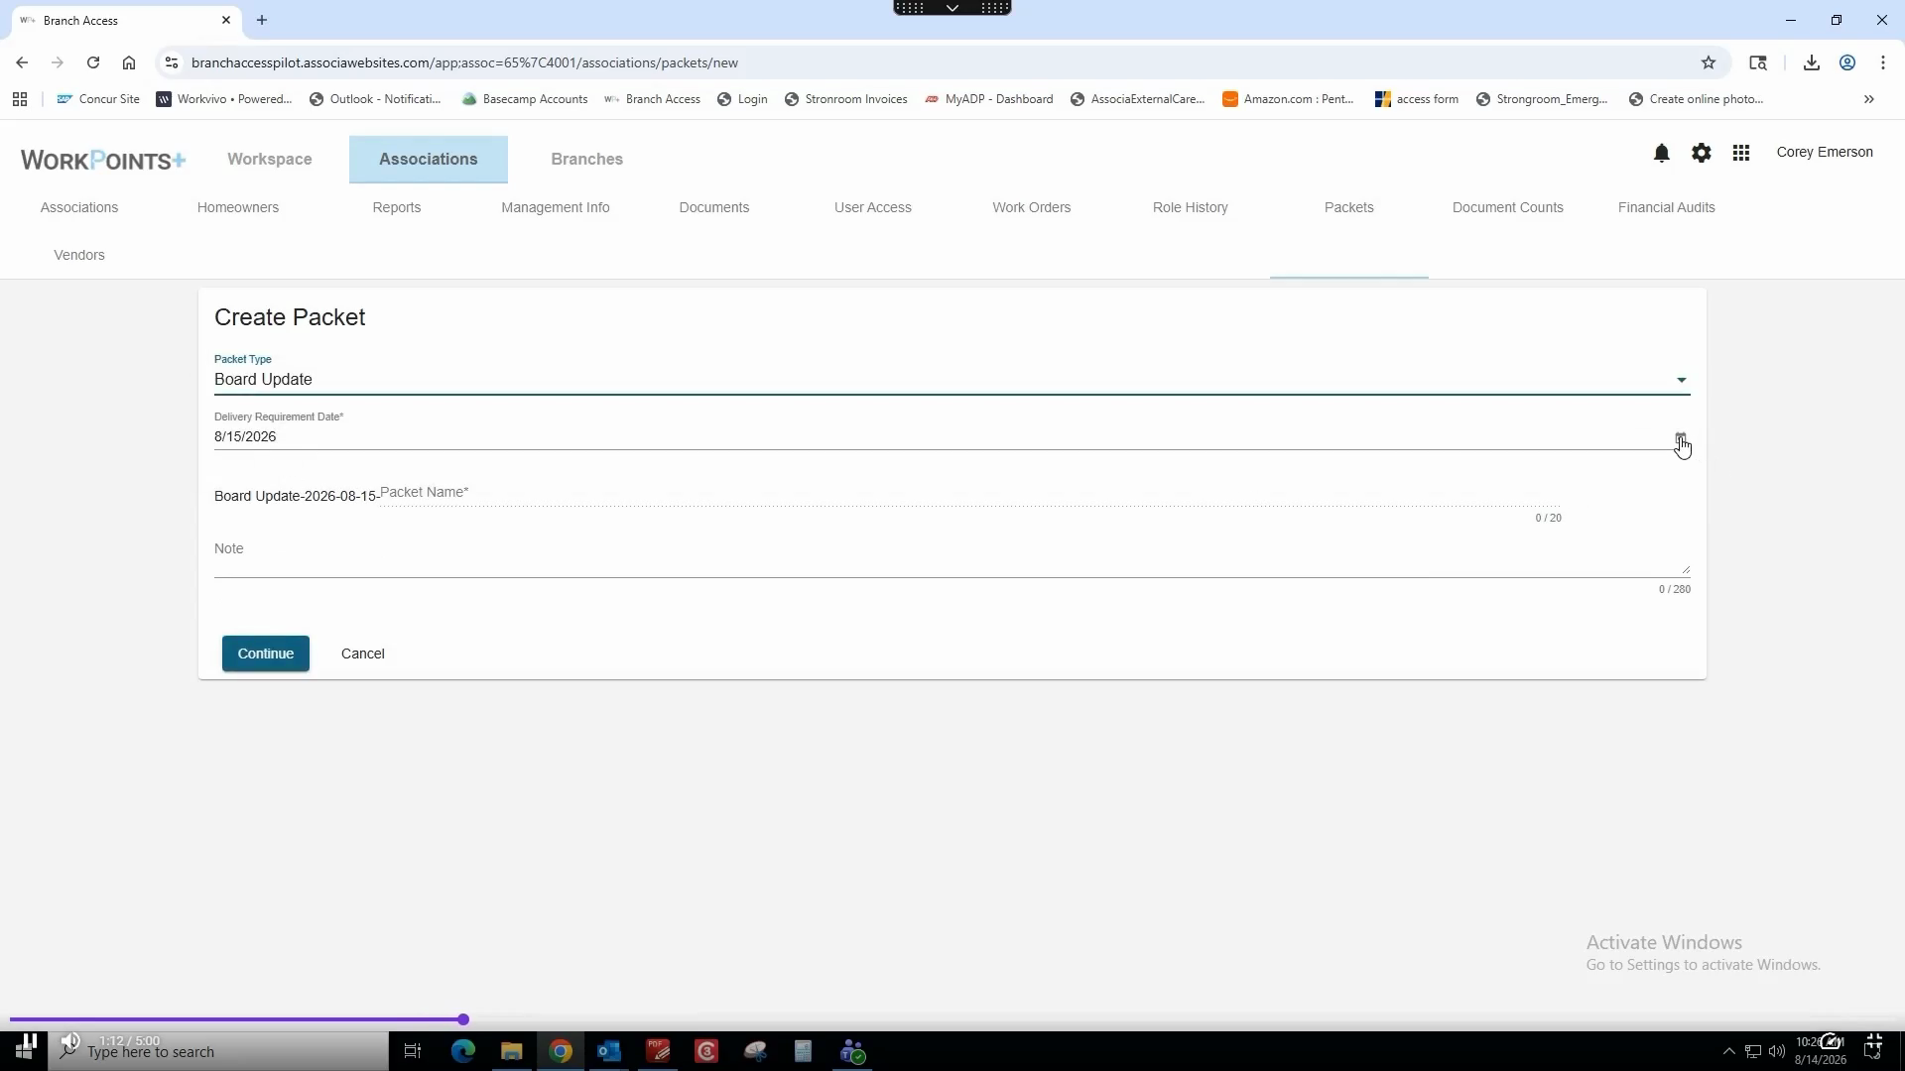Click the Windows search box

click(x=218, y=1051)
